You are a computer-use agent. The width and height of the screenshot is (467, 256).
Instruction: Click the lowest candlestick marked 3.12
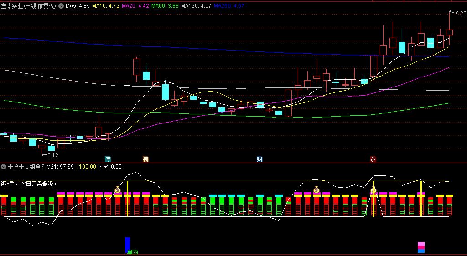42,148
